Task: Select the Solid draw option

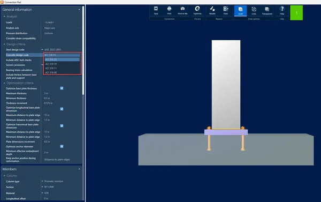Action: point(240,11)
